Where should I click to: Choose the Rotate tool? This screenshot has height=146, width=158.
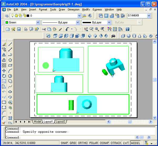coord(4,76)
